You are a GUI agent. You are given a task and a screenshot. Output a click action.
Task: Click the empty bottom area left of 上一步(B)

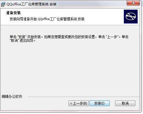point(34,104)
